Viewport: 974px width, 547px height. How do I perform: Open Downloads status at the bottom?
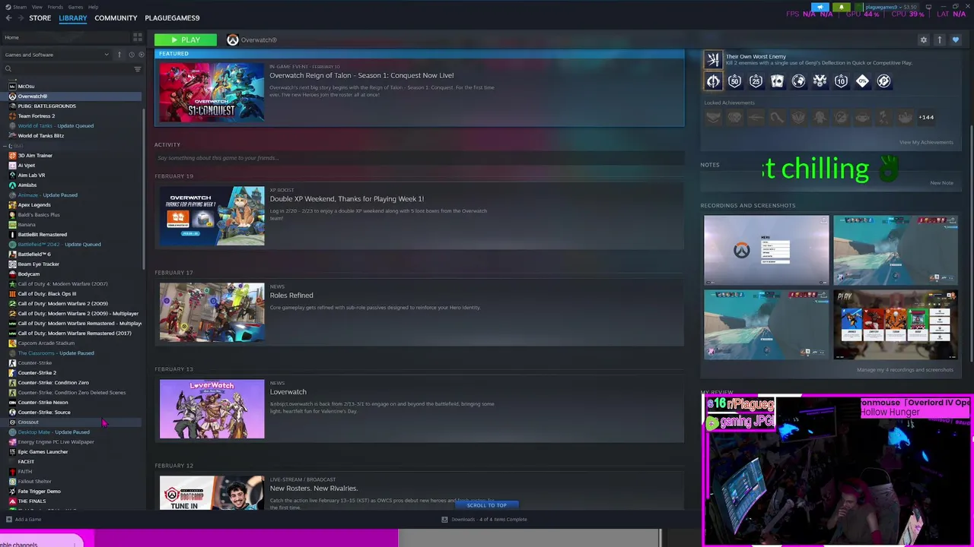click(x=485, y=520)
